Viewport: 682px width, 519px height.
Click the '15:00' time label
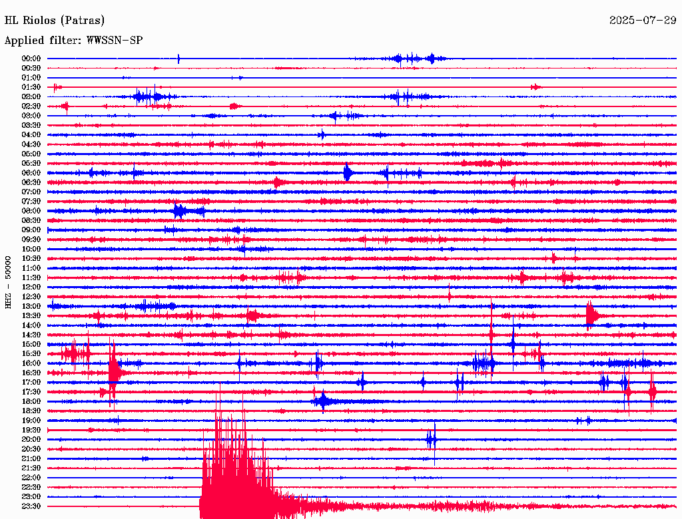(31, 344)
